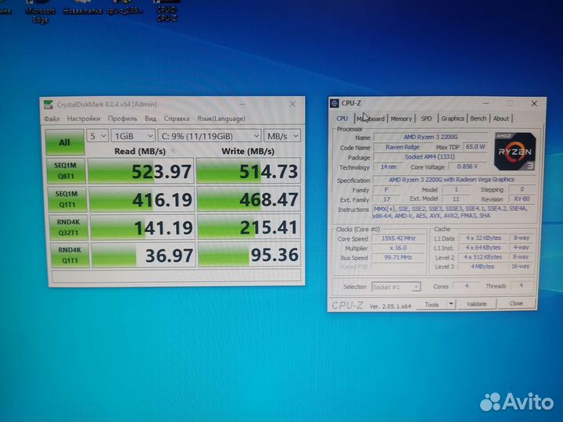Open the cpu-z_2.05 desktop file
The width and height of the screenshot is (563, 422).
pos(124,8)
